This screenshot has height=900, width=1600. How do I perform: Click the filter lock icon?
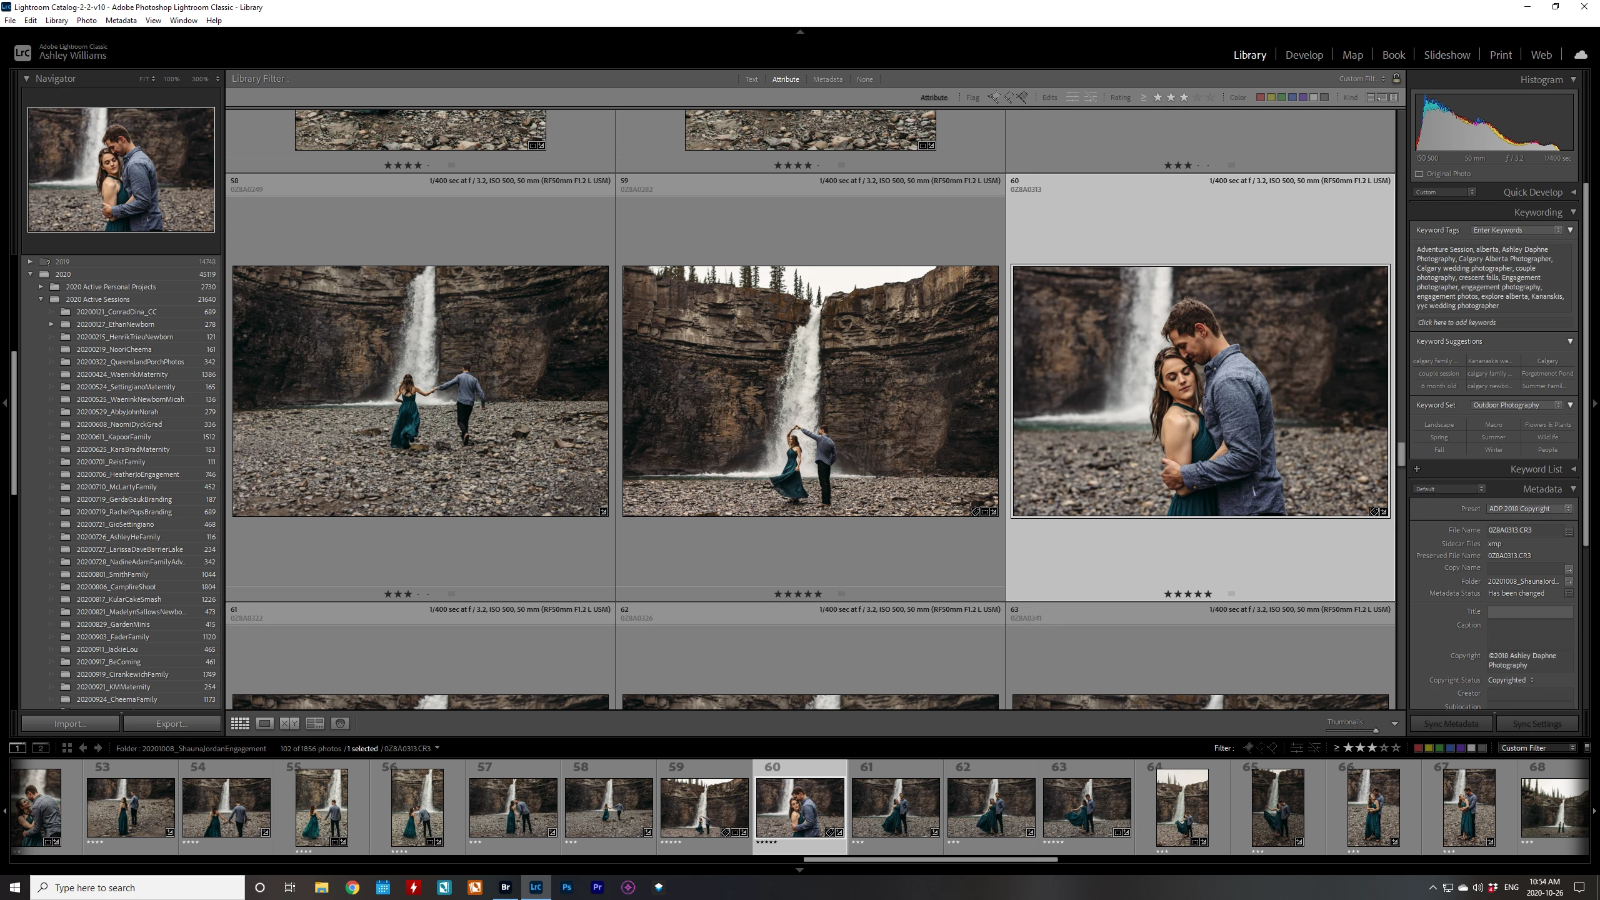tap(1396, 78)
